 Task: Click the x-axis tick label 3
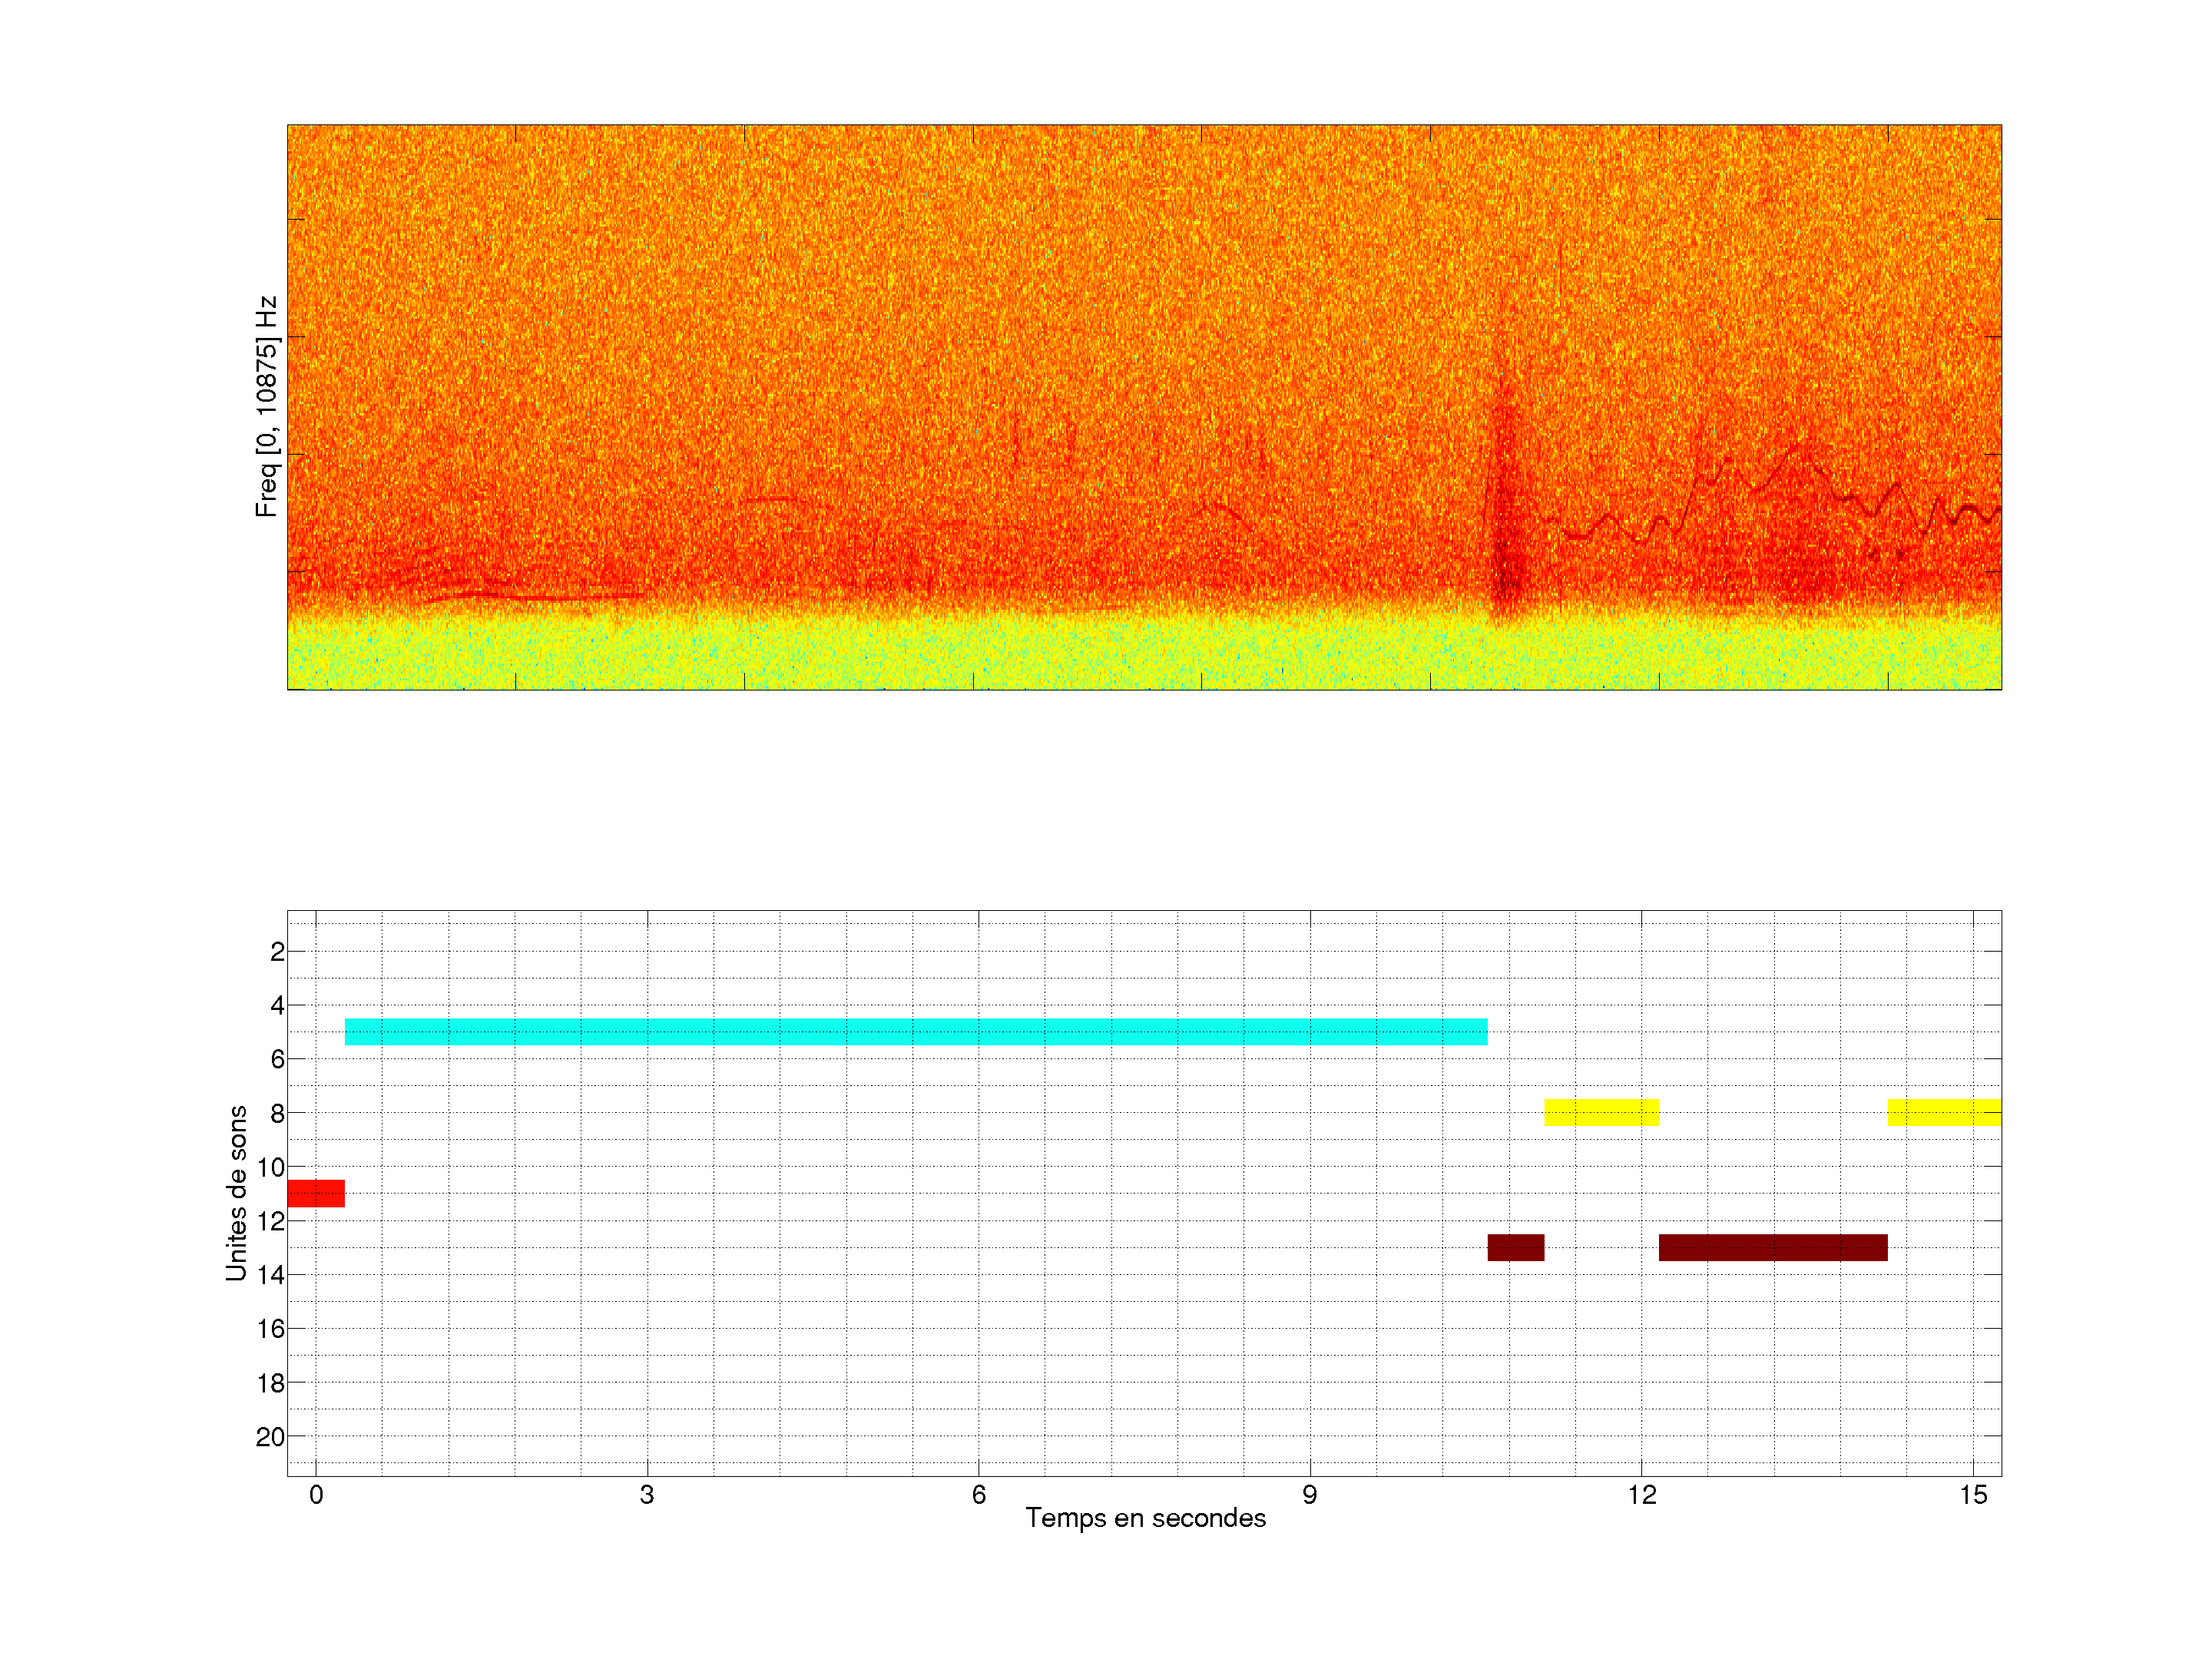(647, 1495)
